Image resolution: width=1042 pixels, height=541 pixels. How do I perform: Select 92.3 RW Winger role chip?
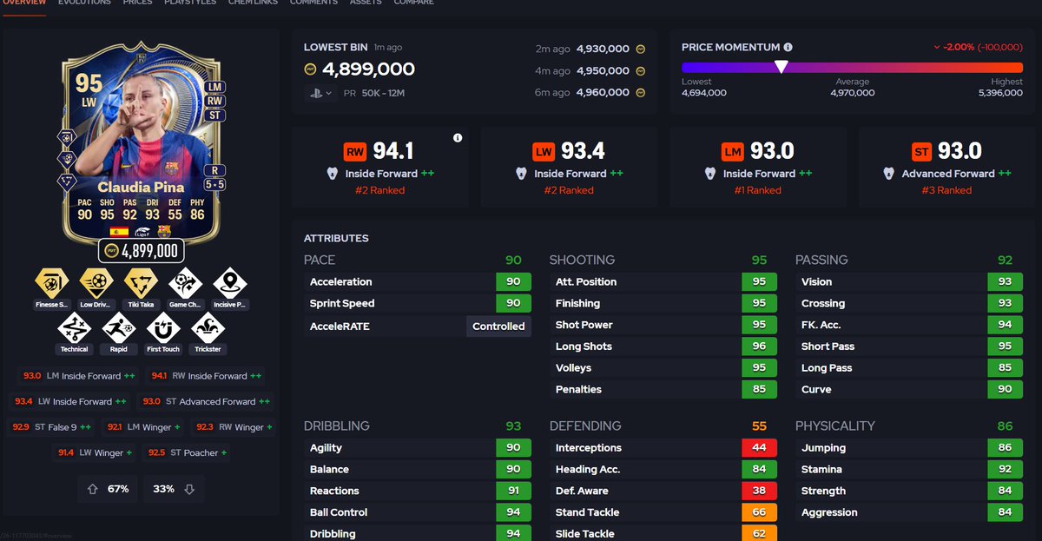click(x=234, y=427)
